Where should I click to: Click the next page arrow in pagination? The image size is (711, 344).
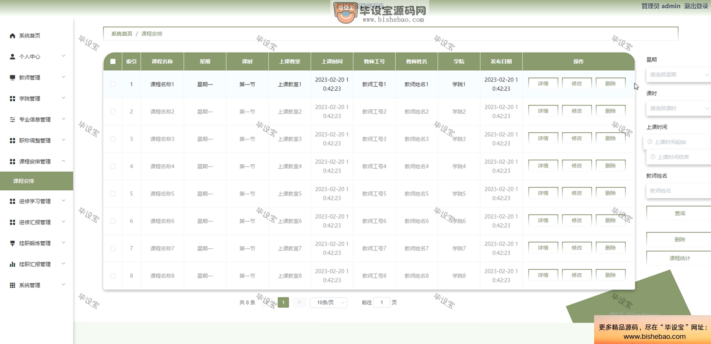pyautogui.click(x=299, y=303)
